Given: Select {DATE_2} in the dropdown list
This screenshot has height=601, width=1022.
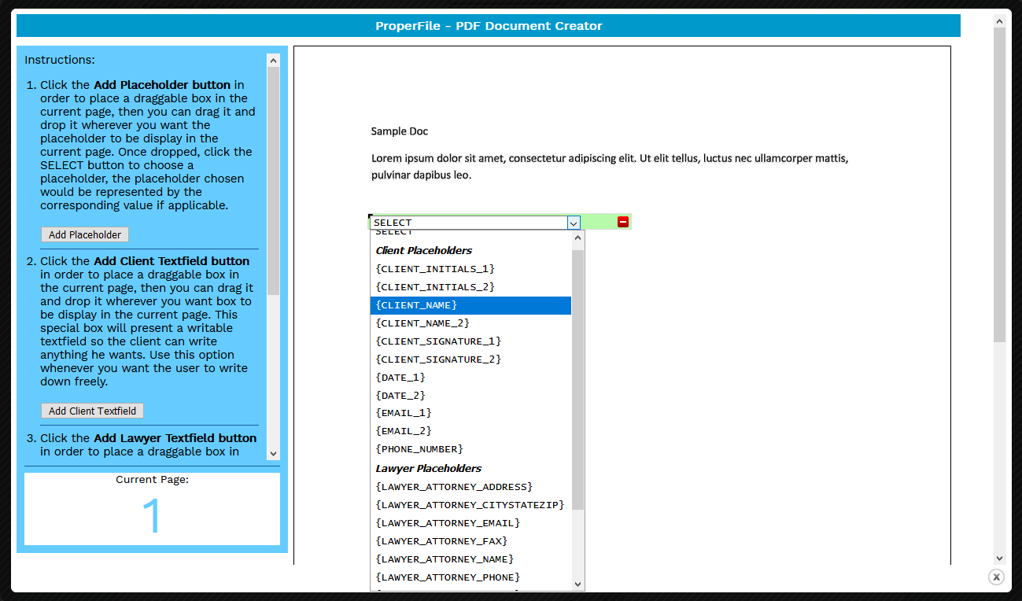Looking at the screenshot, I should pos(470,396).
